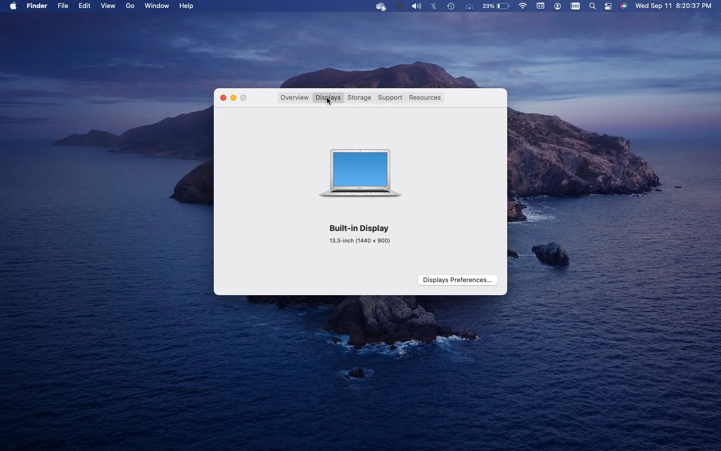Click Displays Preferences button
Image resolution: width=721 pixels, height=451 pixels.
(457, 280)
